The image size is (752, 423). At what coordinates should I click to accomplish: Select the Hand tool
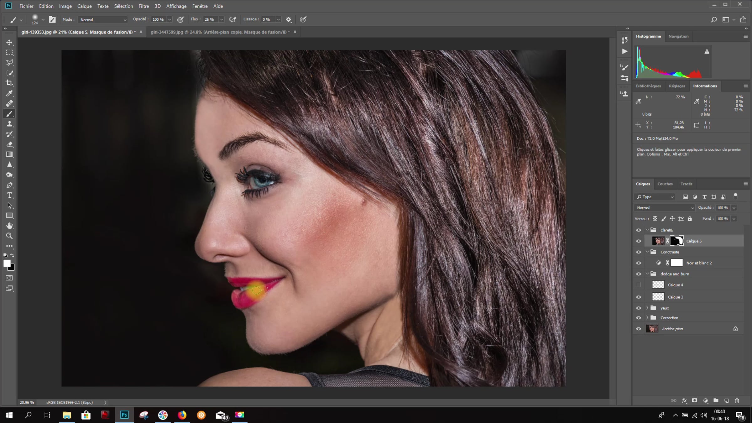point(9,226)
